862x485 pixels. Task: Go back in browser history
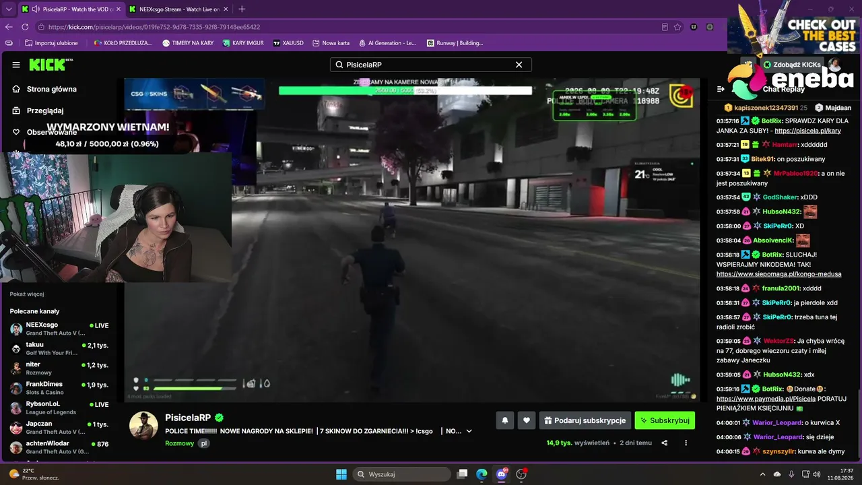click(9, 27)
